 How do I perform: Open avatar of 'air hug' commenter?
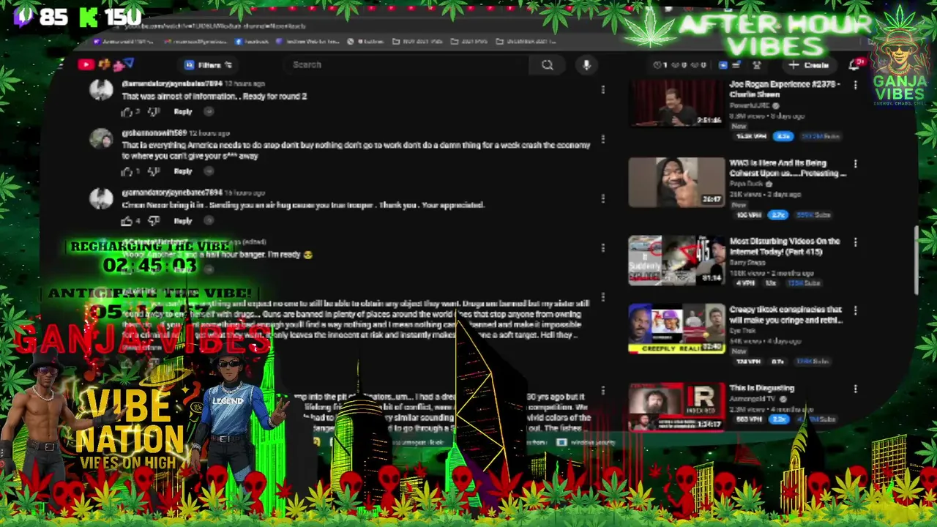(x=101, y=198)
